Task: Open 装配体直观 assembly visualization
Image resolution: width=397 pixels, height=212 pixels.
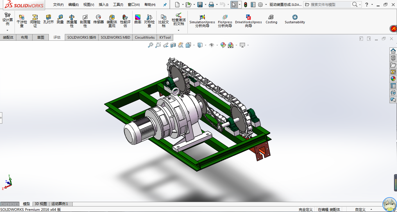Action: pos(112,21)
